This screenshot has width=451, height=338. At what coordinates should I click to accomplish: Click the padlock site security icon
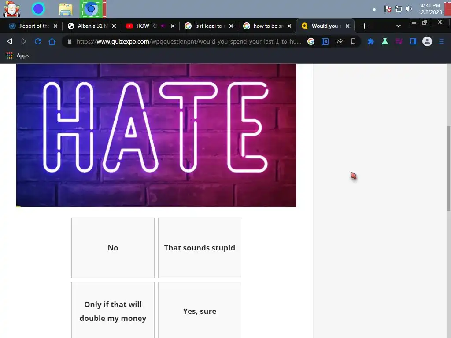(69, 41)
